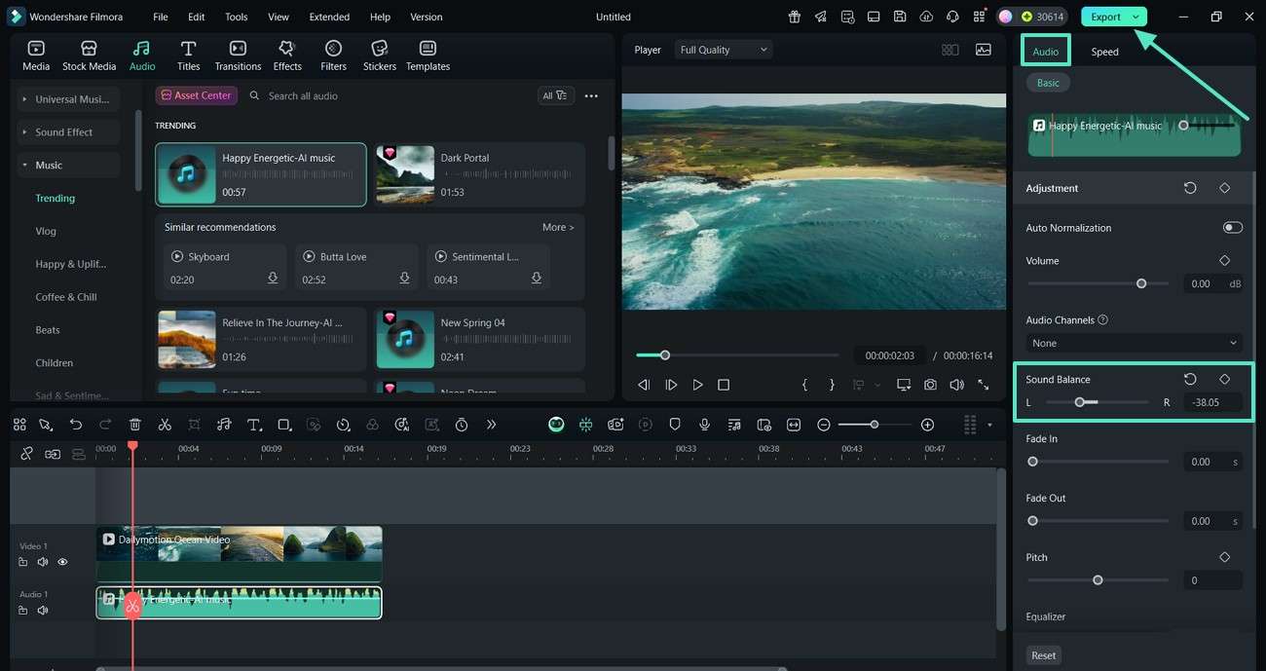The image size is (1266, 671).
Task: Click the undo arrow in timeline toolbar
Action: [x=76, y=425]
